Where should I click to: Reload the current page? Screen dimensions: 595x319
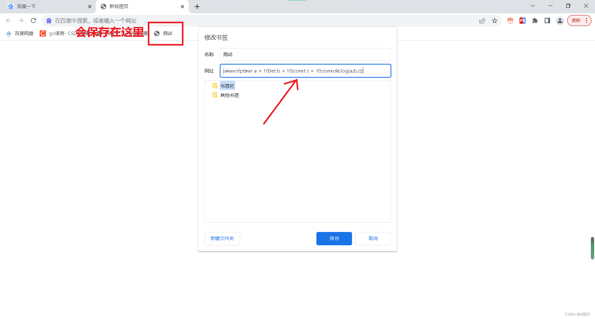(33, 21)
